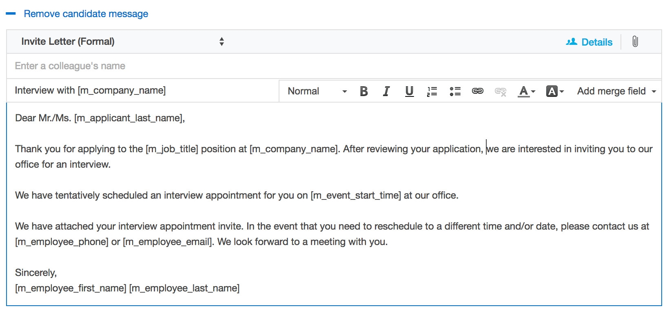Click the Dear Mr./Ms. greeting line
Viewport: 667px width, 313px height.
click(x=100, y=118)
